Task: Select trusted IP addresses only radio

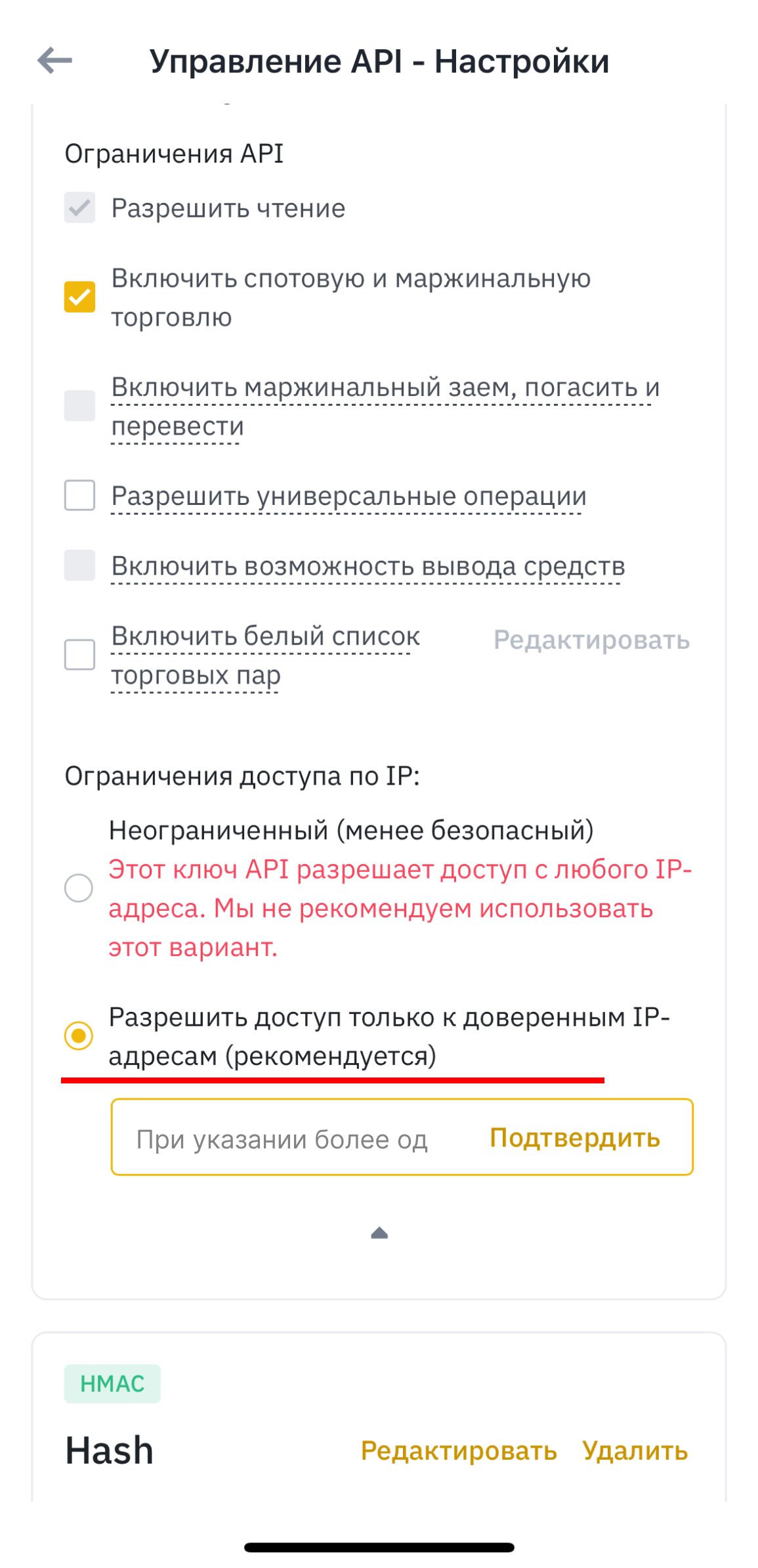Action: click(x=79, y=1035)
